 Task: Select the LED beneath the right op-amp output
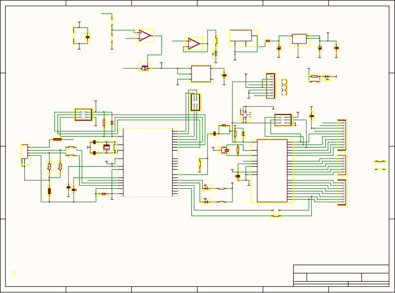pos(215,53)
